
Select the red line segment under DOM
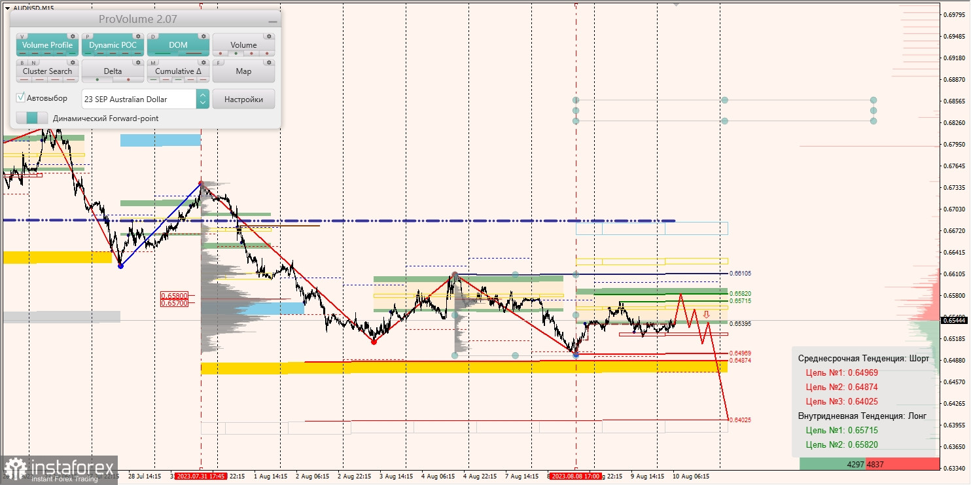tap(194, 54)
